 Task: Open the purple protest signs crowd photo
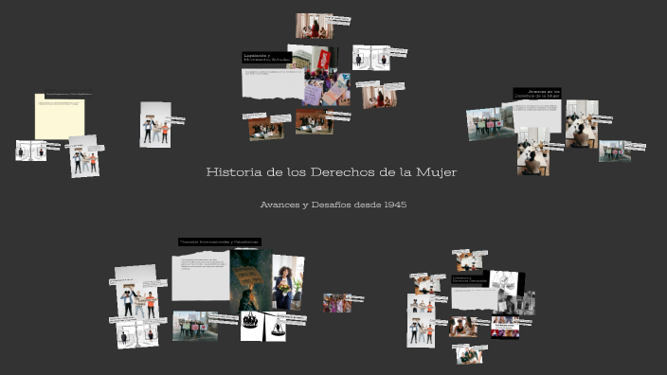[327, 89]
